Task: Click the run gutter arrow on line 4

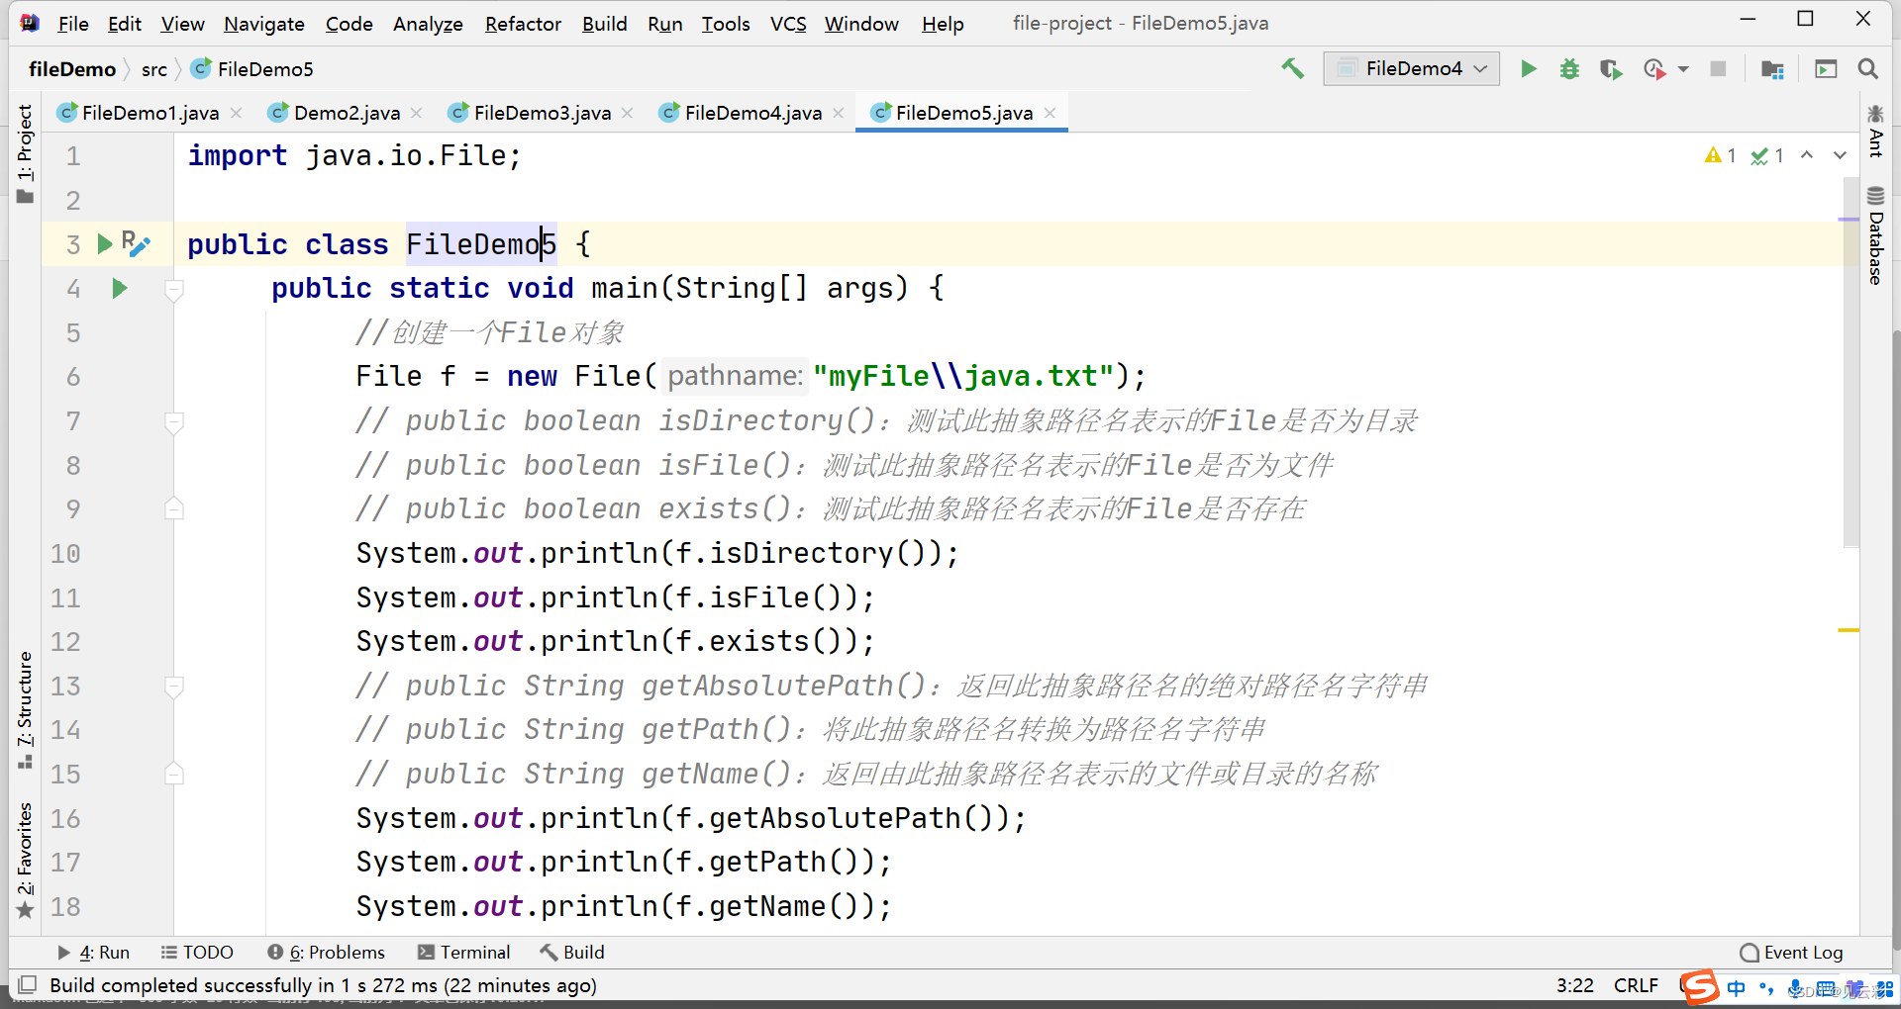Action: click(x=120, y=288)
